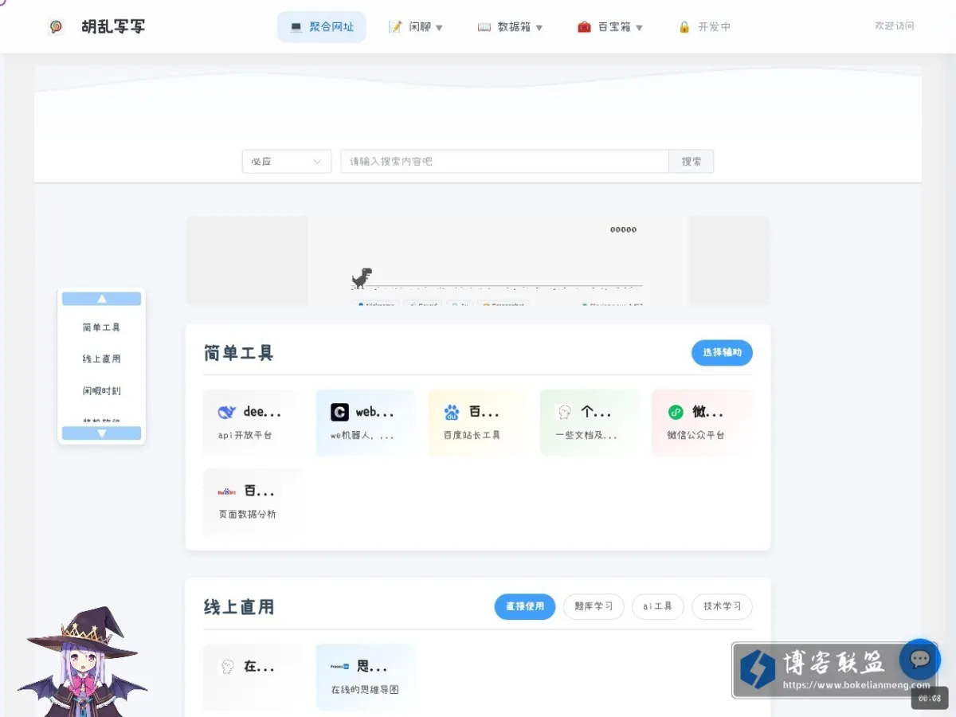
Task: Click the up arrow in sidebar menu
Action: click(101, 299)
